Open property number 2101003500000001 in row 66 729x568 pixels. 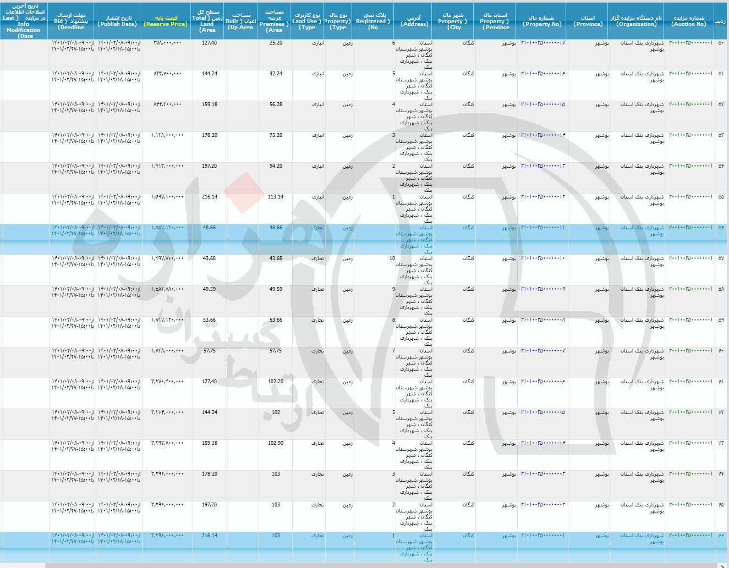[x=543, y=536]
